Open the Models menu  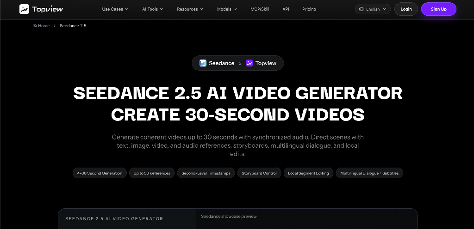click(x=227, y=9)
